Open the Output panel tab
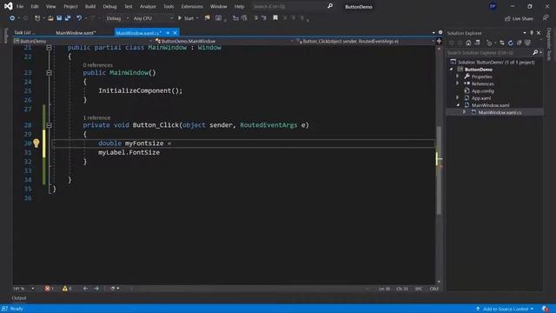556x313 pixels. (x=19, y=298)
